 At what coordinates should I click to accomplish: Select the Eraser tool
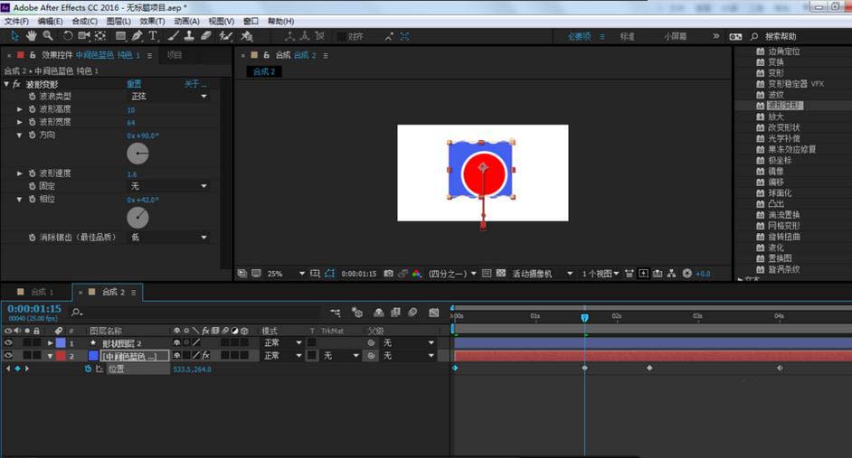point(205,36)
